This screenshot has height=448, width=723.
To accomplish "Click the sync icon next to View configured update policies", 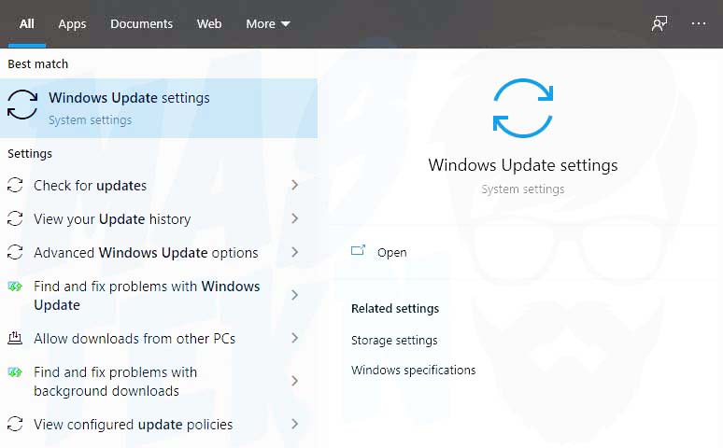I will click(x=15, y=424).
